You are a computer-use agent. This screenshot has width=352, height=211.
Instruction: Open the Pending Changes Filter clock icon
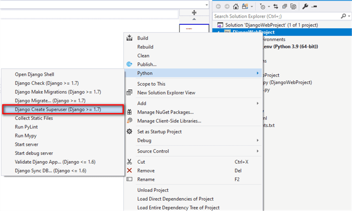coord(262,7)
